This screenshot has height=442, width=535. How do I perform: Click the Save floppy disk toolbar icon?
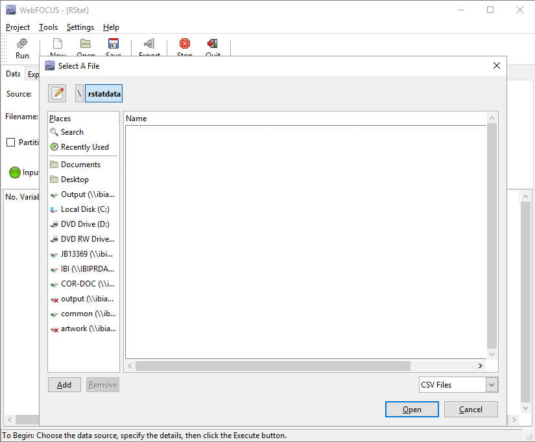click(x=113, y=43)
